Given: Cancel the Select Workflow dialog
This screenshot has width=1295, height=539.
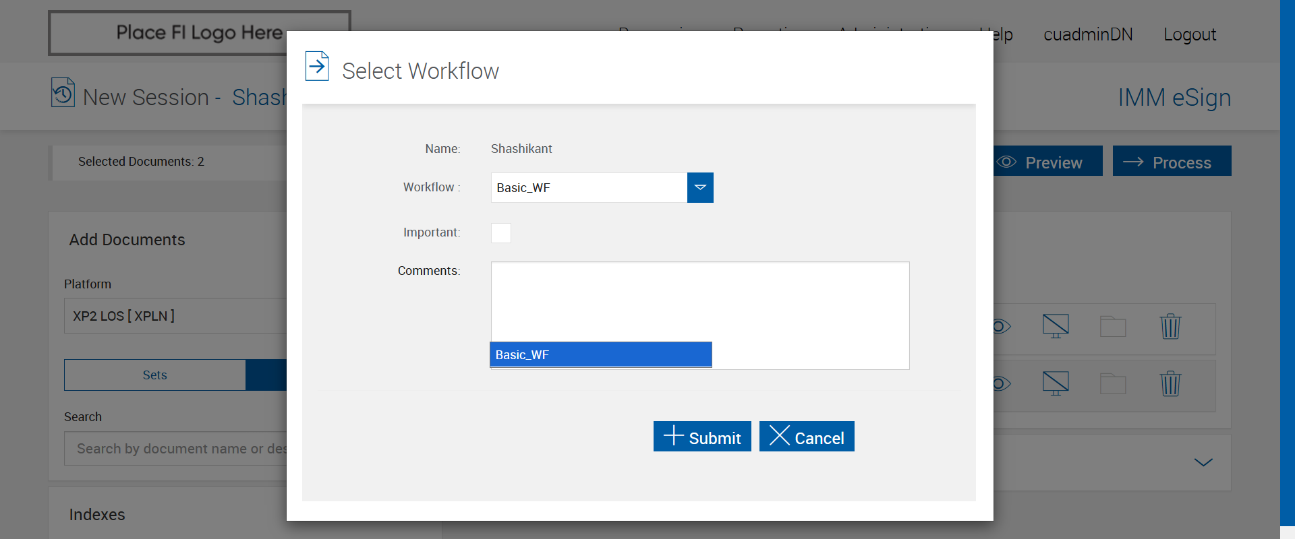Looking at the screenshot, I should (x=807, y=437).
